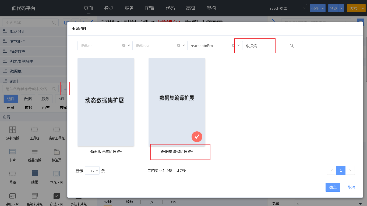
Task: Open the 隐藏 property dropdown showing 无
Action: tap(329, 203)
